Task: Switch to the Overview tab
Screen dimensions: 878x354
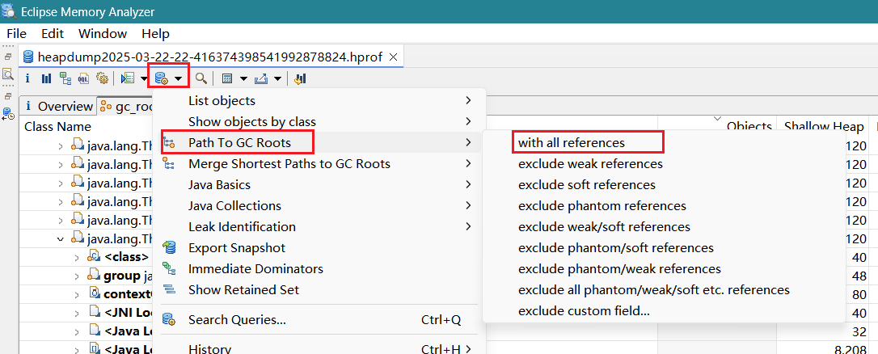Action: coord(58,107)
